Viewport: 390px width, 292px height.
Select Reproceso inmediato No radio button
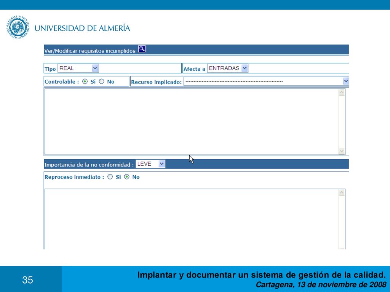point(126,177)
